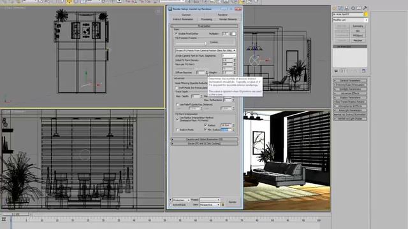408x229 pixels.
Task: Open the View dropdown showing Perspective
Action: (210, 205)
